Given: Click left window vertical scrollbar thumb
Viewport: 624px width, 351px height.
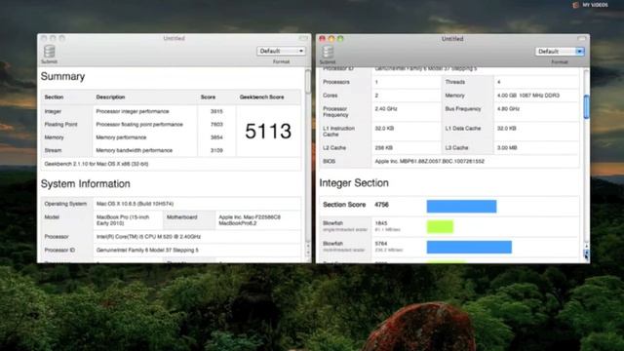Looking at the screenshot, I should pos(308,82).
